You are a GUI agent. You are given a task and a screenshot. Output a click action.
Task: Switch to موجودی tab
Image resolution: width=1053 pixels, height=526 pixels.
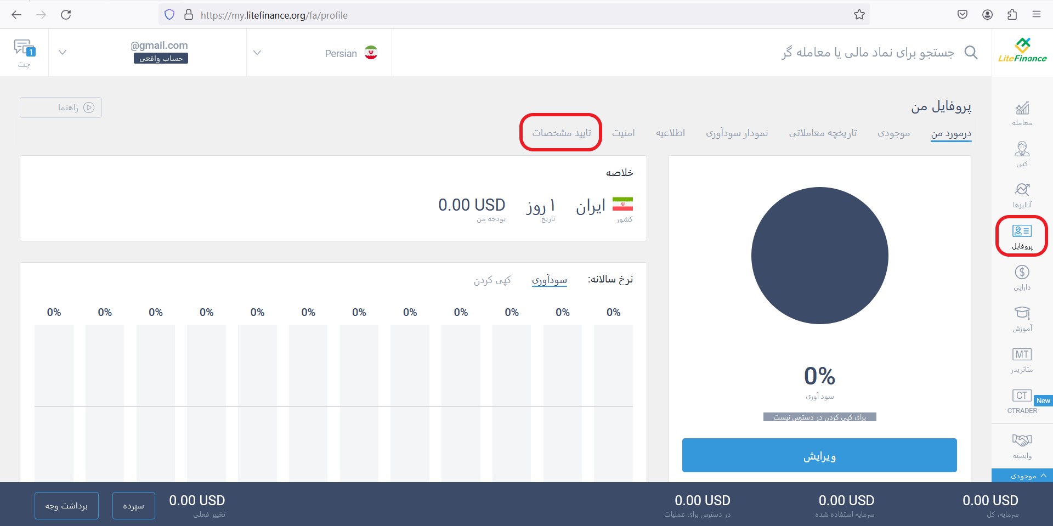894,133
